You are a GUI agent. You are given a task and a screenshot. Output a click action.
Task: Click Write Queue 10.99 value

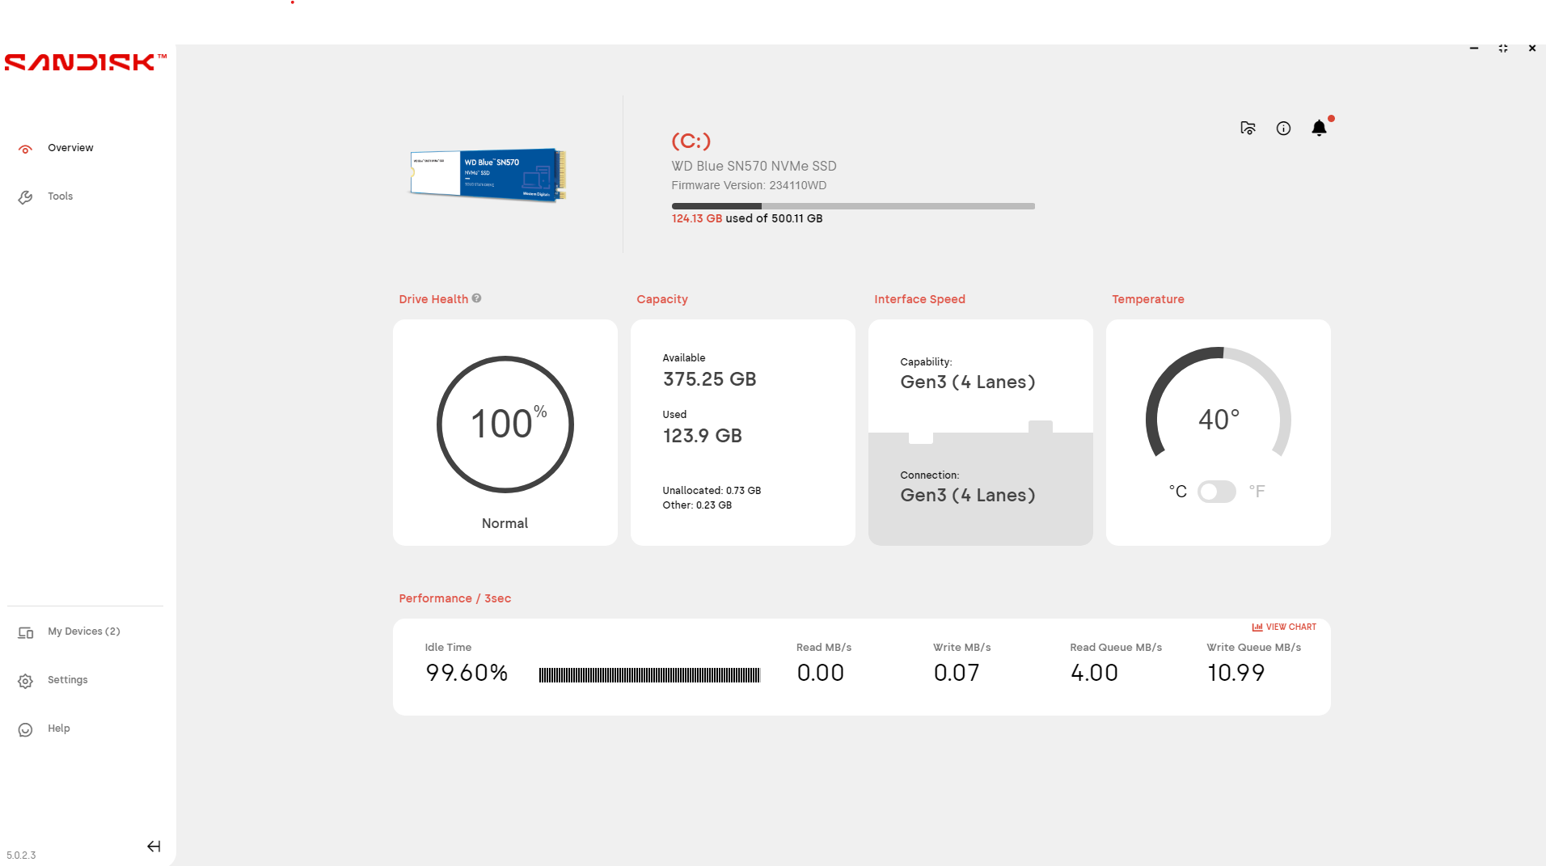click(1236, 673)
